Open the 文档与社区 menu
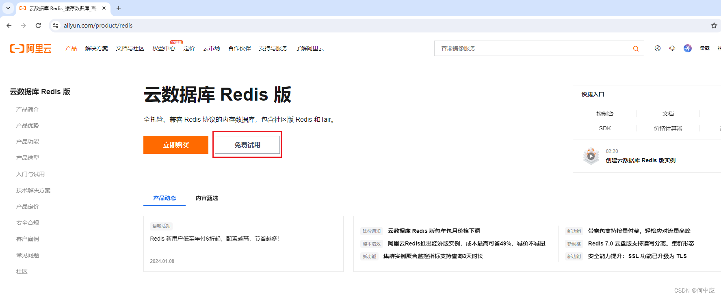This screenshot has width=721, height=297. [x=130, y=48]
